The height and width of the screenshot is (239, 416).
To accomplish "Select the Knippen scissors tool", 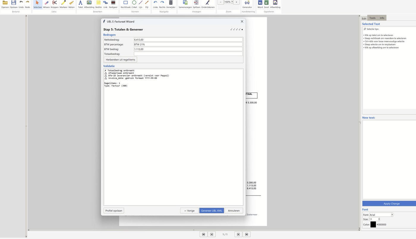I will (54, 4).
